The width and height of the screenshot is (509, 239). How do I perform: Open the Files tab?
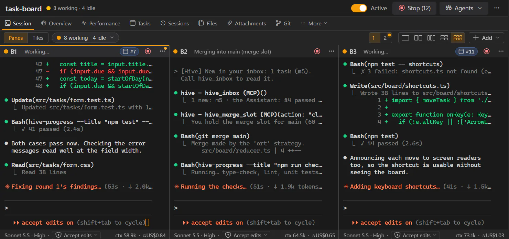pos(208,23)
